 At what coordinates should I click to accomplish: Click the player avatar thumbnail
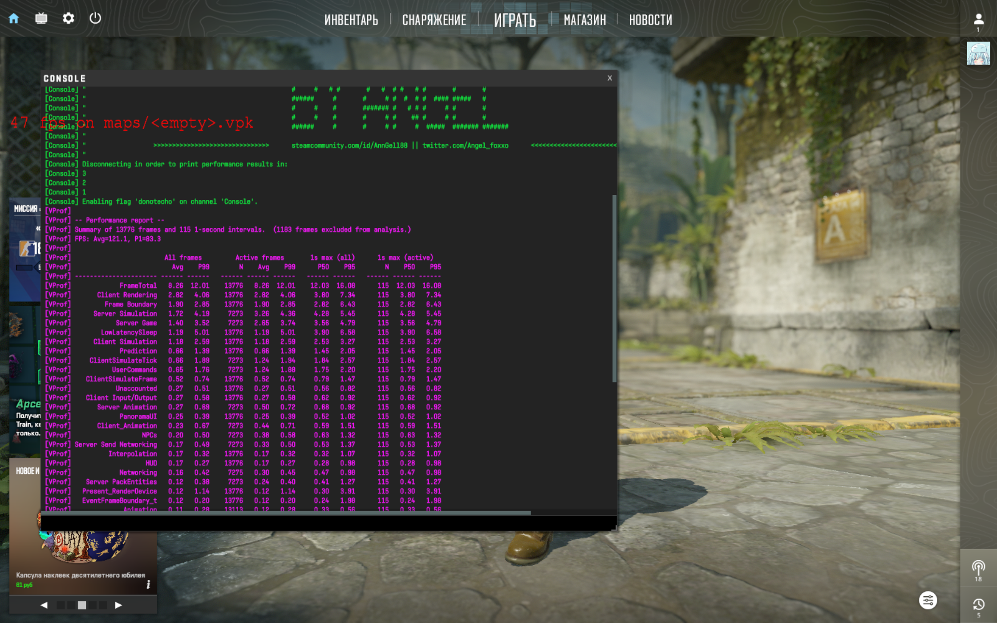pyautogui.click(x=978, y=53)
